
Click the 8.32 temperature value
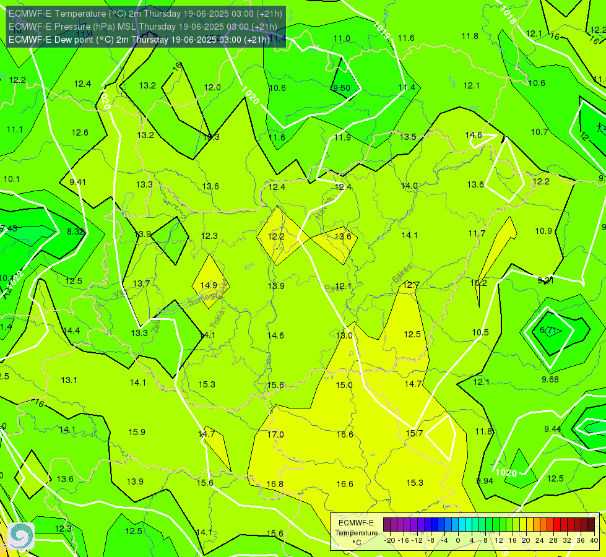click(x=76, y=231)
